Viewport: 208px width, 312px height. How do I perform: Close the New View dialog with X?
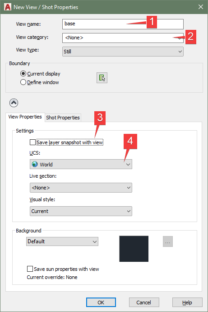pos(201,7)
